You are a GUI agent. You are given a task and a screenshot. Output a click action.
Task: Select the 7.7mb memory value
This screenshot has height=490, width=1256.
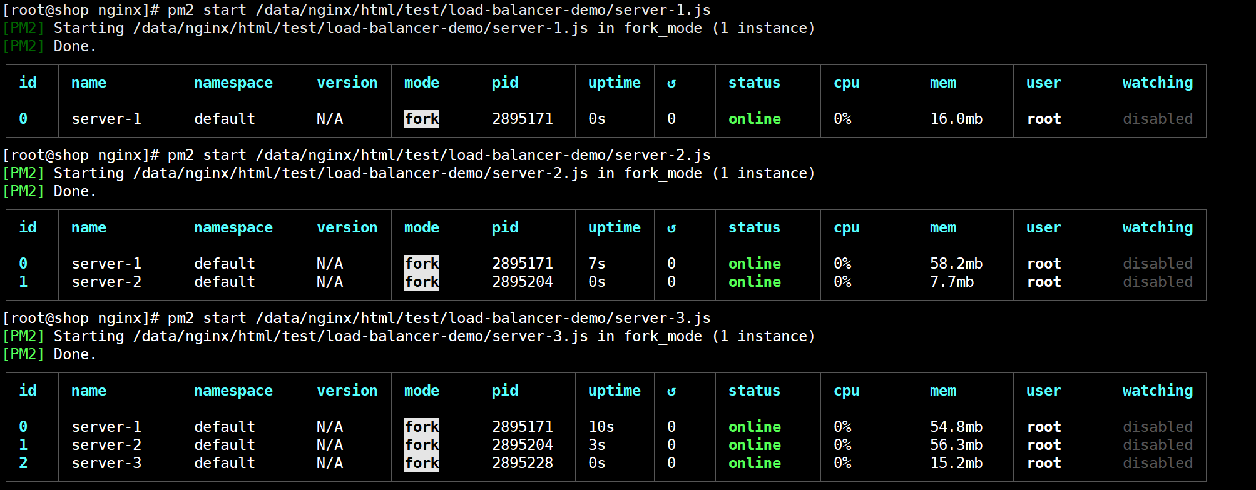tap(952, 282)
